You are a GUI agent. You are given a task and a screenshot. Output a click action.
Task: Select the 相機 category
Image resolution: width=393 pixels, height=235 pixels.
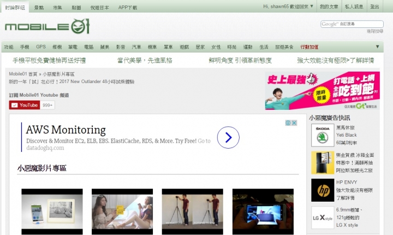pyautogui.click(x=57, y=47)
